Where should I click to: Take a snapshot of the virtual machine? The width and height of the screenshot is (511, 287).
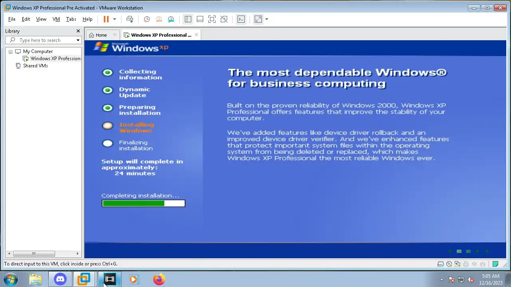pos(147,19)
